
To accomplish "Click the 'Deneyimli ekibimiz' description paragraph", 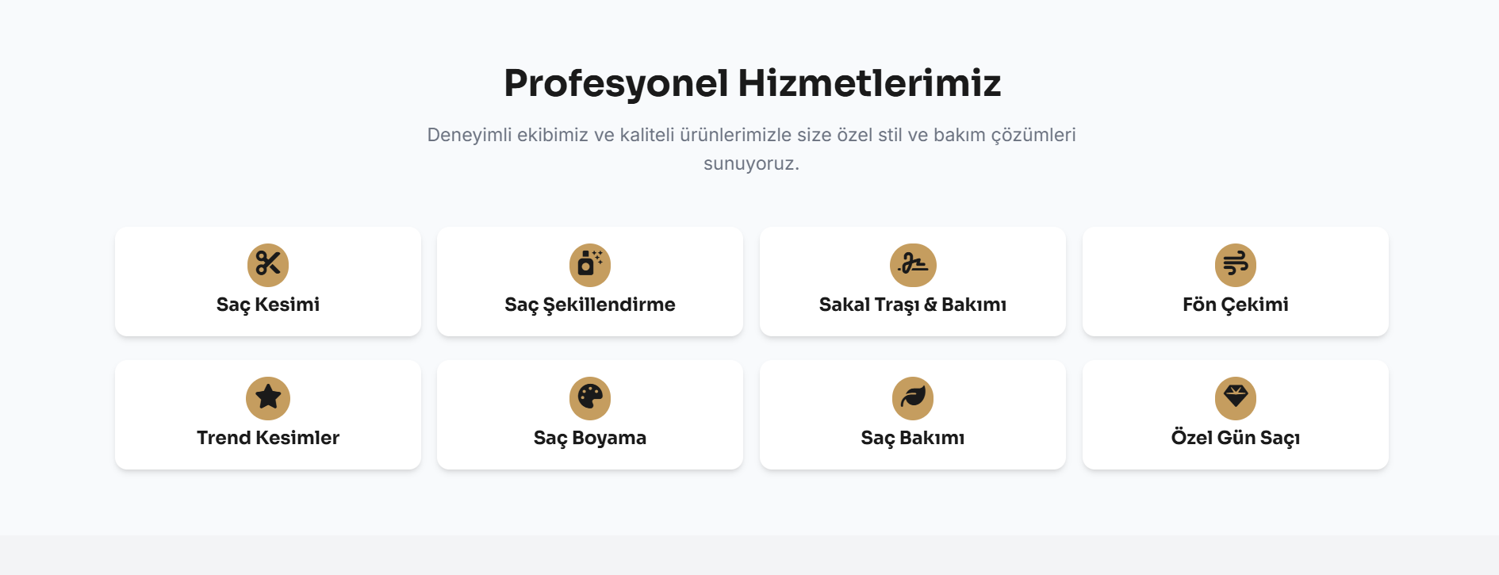I will (x=751, y=136).
